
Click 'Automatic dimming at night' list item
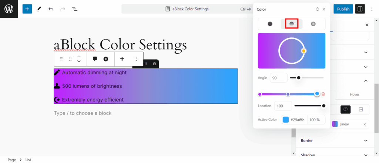[94, 72]
